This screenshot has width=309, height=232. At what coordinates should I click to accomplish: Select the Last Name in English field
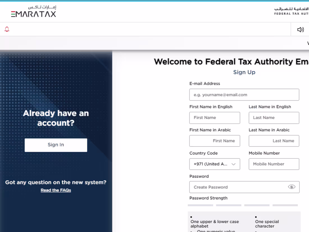point(274,118)
